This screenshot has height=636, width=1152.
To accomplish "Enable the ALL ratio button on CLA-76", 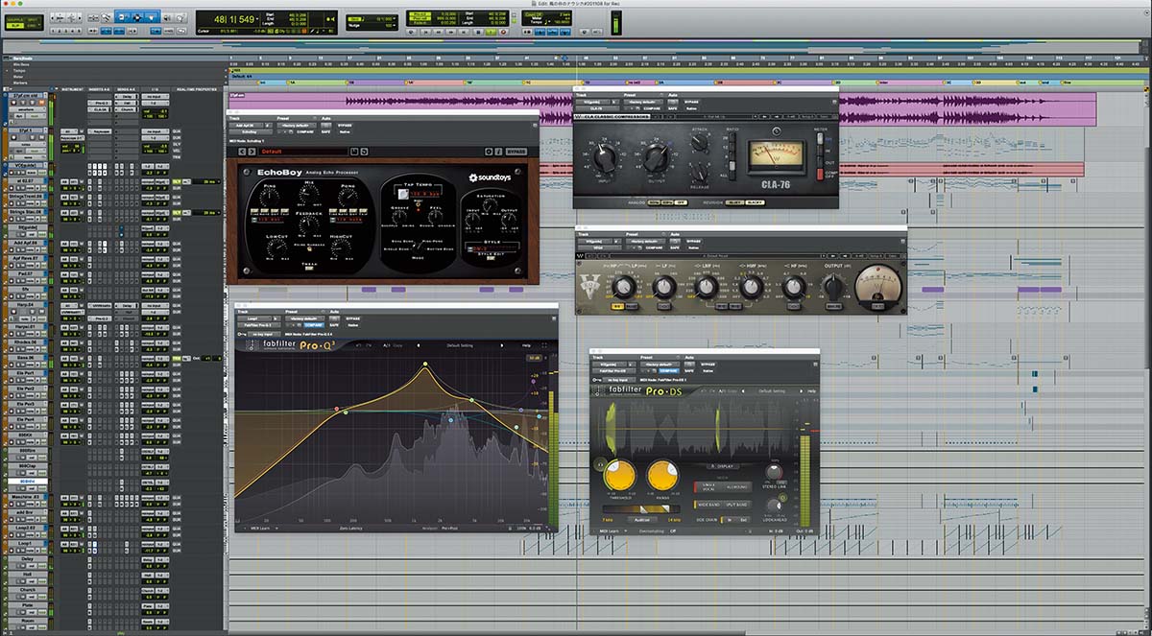I will pos(732,176).
